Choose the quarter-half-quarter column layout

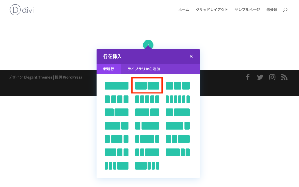pos(117,139)
